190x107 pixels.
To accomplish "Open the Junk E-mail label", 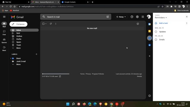I will pyautogui.click(x=21, y=62).
